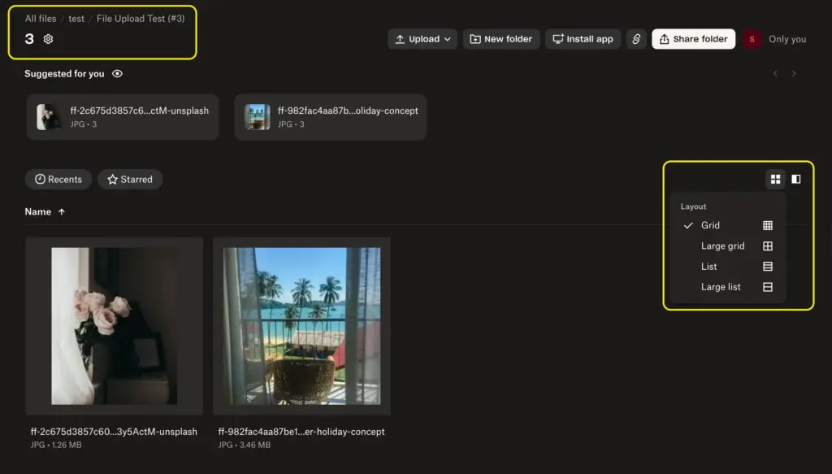Open the layout grid view switcher icon
The width and height of the screenshot is (832, 474).
(x=775, y=179)
